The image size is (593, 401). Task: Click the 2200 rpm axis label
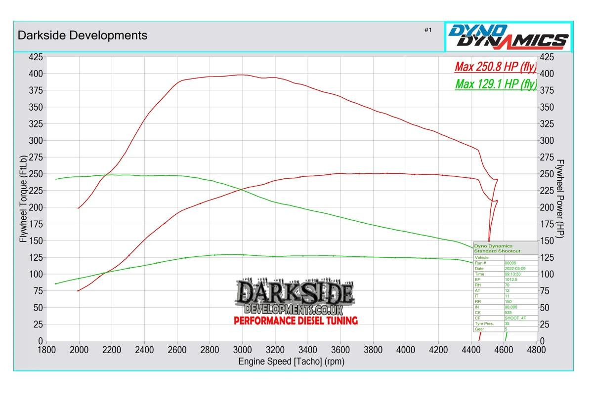pyautogui.click(x=112, y=350)
